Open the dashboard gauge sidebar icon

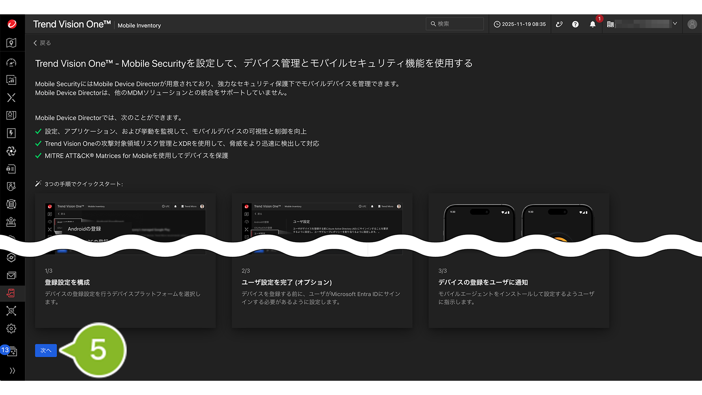tap(11, 62)
